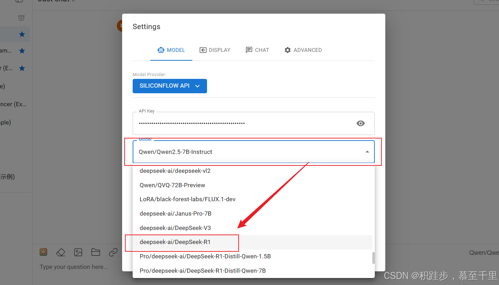Open the ADVANCED settings tab
The width and height of the screenshot is (499, 285).
pos(303,50)
